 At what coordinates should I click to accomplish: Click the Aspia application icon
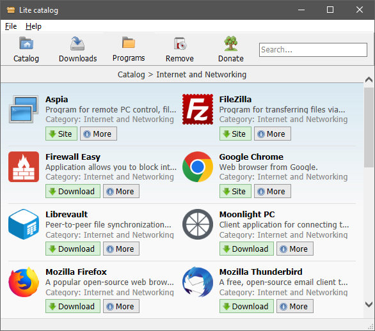point(24,109)
